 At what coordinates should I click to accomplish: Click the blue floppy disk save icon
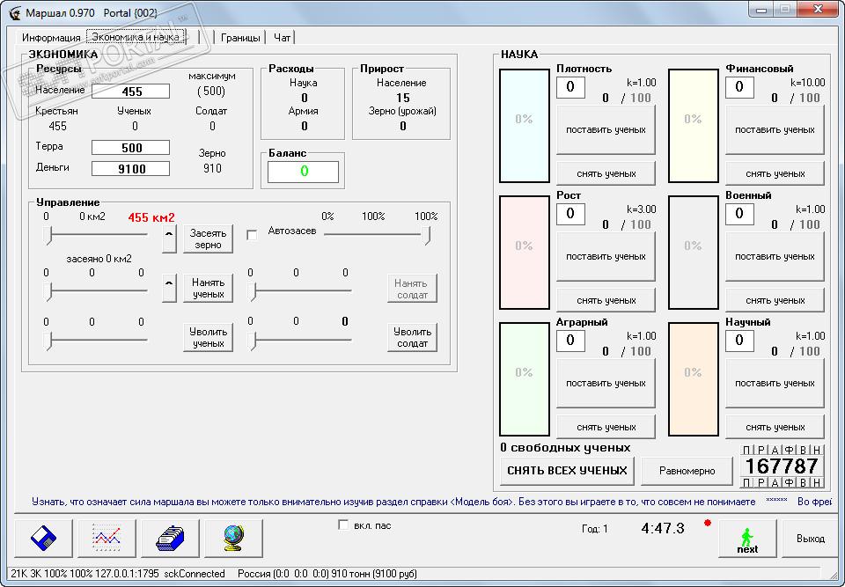44,538
